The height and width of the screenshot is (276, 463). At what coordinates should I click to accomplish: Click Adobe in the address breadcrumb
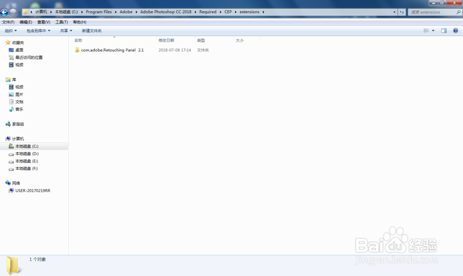click(126, 12)
